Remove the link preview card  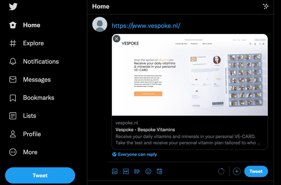coord(117,39)
